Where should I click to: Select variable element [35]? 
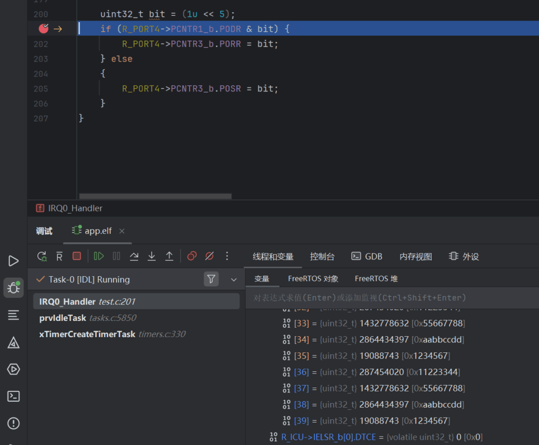(366, 356)
